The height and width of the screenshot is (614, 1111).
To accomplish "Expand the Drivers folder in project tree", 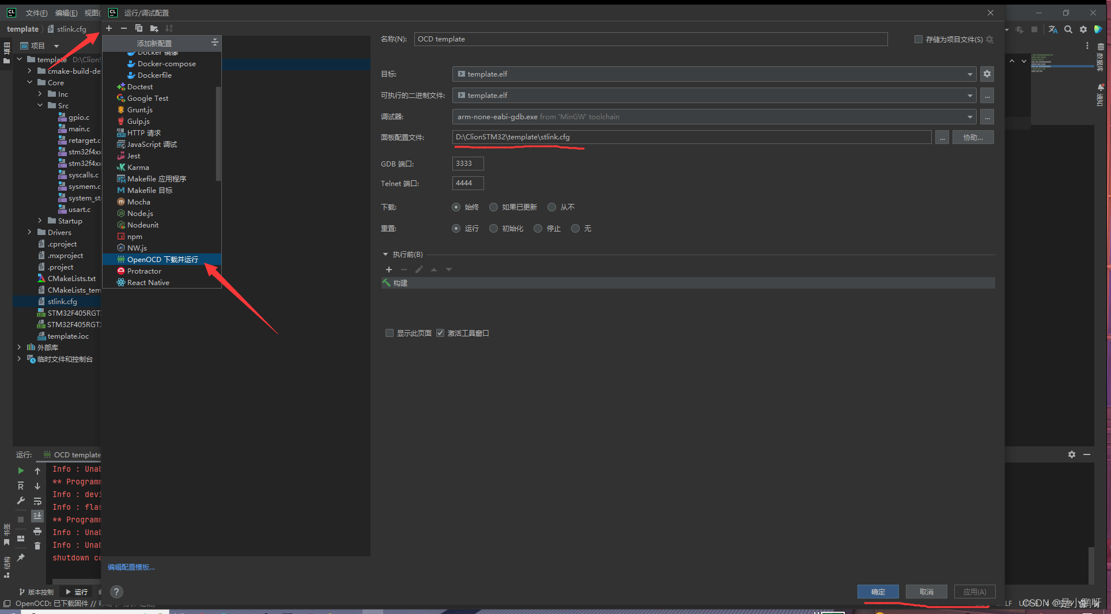I will (x=30, y=232).
